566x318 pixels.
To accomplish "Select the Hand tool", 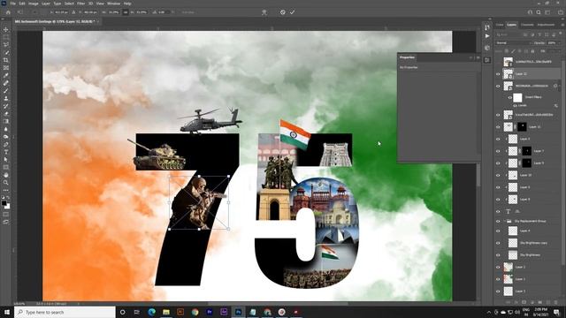I will click(6, 175).
